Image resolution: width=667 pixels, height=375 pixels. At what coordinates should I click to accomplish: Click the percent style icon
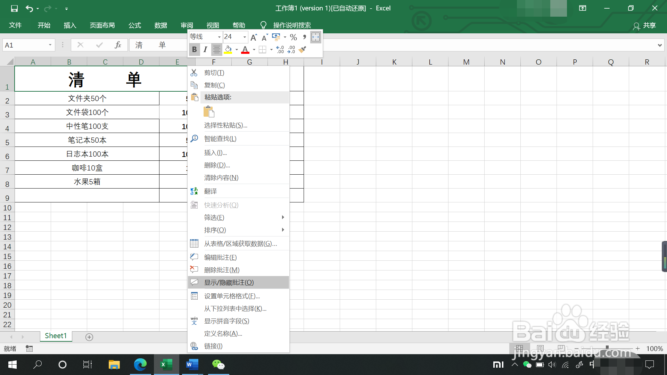(293, 37)
